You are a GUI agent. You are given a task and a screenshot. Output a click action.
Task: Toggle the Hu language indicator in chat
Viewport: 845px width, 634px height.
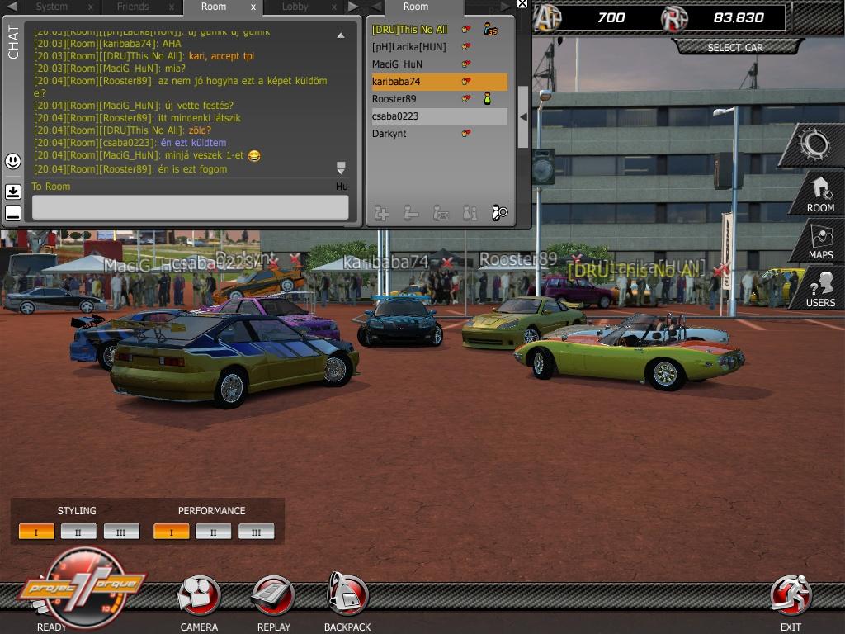click(x=342, y=186)
